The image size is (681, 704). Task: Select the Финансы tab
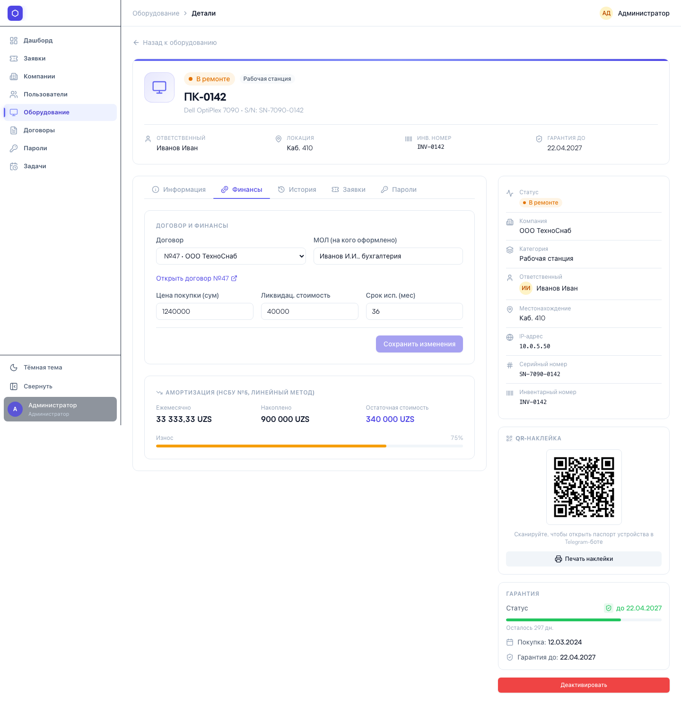click(242, 189)
